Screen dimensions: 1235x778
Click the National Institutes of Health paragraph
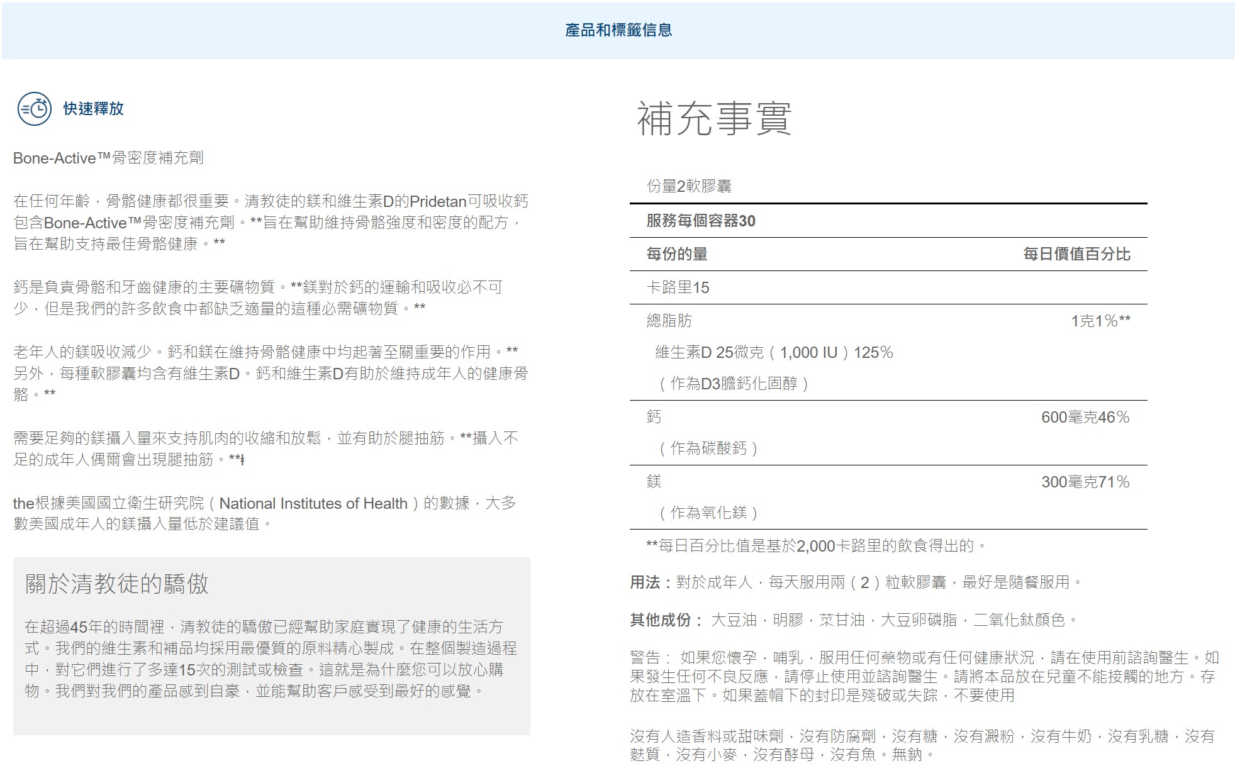(x=265, y=513)
